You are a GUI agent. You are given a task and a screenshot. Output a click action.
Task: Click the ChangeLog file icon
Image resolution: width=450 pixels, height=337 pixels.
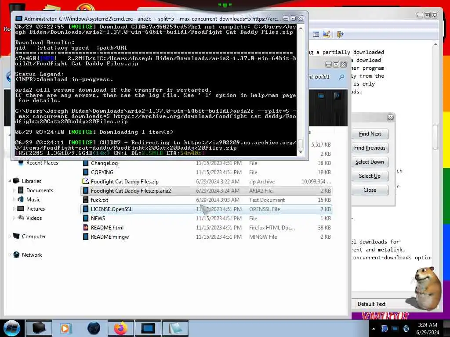86,163
